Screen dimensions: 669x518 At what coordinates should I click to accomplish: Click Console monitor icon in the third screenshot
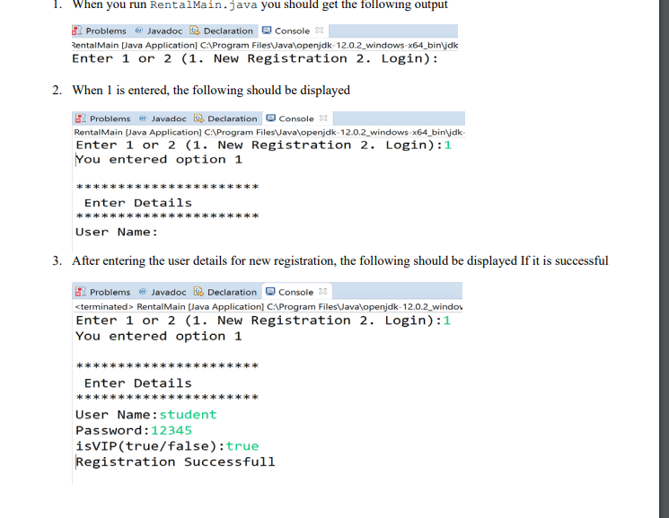(270, 292)
